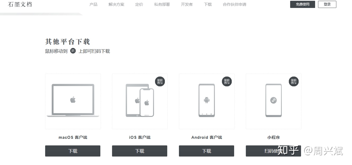Go to the 定价 page
The image size is (352, 165).
click(139, 5)
